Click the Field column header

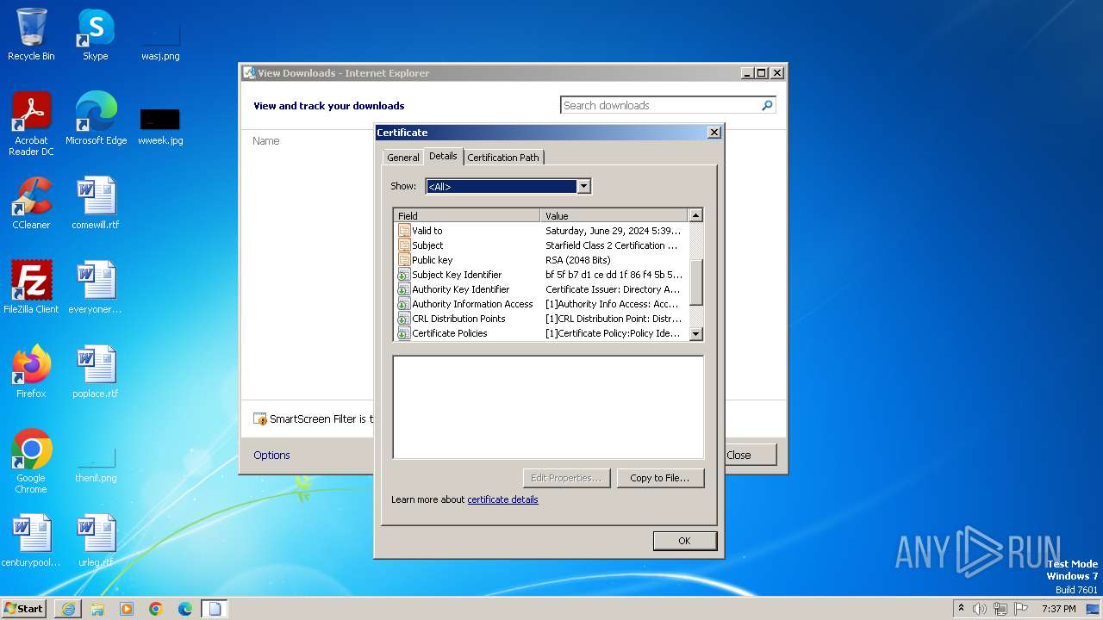467,215
